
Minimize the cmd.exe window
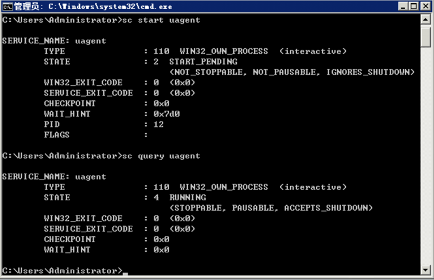coord(404,7)
